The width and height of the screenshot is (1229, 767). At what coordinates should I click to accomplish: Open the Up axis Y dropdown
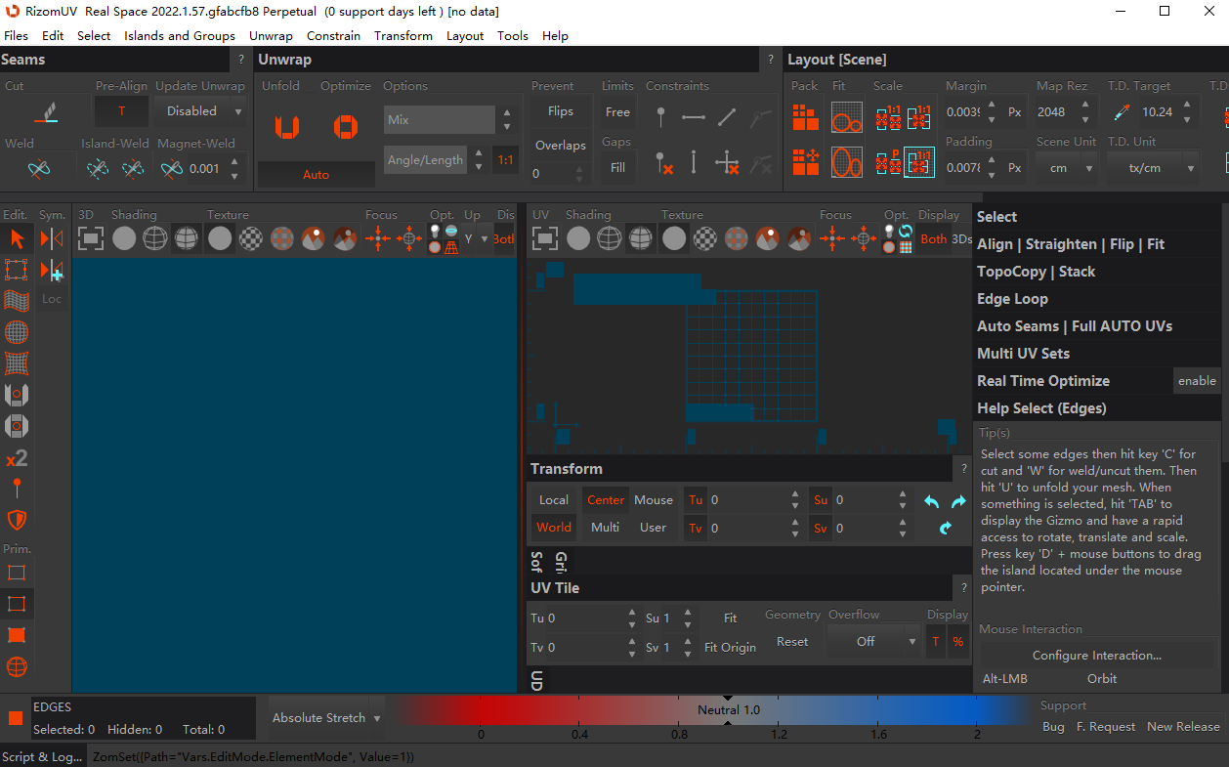(x=475, y=238)
